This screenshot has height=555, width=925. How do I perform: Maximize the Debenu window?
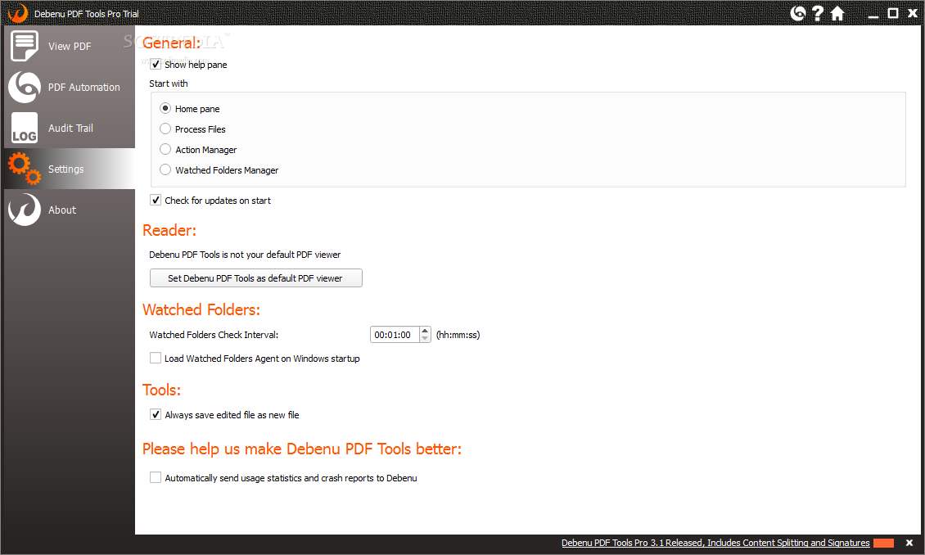893,13
